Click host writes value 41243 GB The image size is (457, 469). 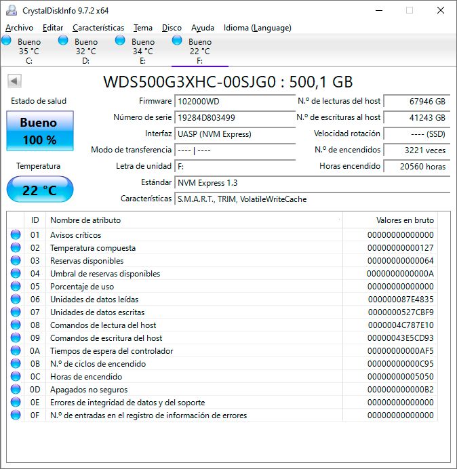pyautogui.click(x=417, y=117)
